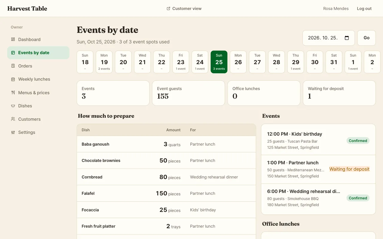Open the 12:00 PM Kids' birthday event
Viewport: 383px width, 239px height.
tap(318, 141)
